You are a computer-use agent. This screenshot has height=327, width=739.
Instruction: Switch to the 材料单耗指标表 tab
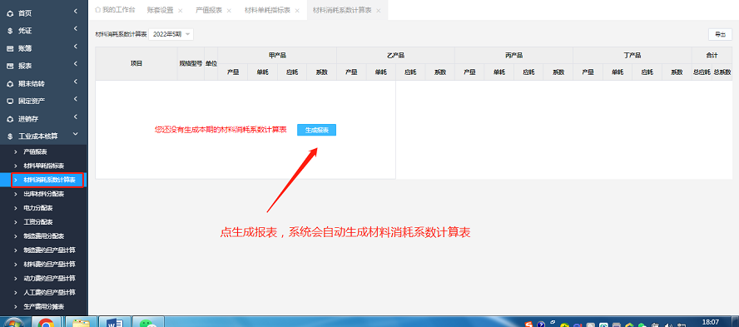pyautogui.click(x=267, y=10)
